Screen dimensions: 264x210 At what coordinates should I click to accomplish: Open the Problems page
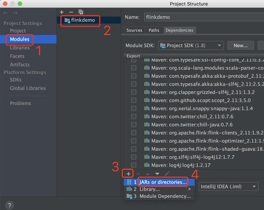coord(21,103)
